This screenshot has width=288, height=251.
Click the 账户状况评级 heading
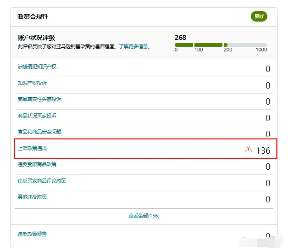click(36, 38)
